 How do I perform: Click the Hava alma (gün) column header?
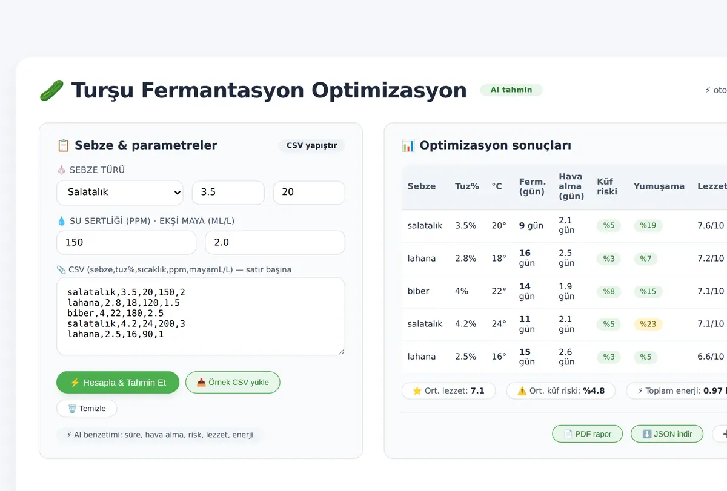tap(571, 186)
